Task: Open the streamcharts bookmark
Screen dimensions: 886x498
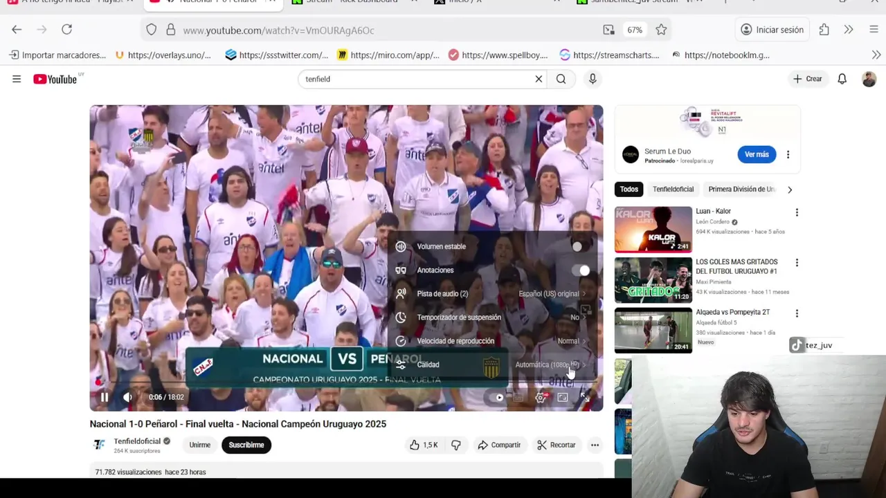Action: [610, 55]
